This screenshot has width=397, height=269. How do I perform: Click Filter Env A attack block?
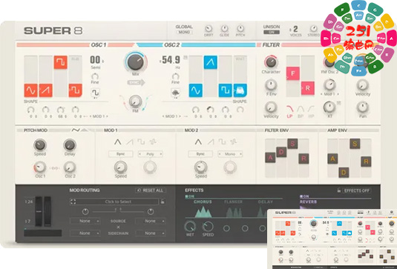(x=270, y=158)
